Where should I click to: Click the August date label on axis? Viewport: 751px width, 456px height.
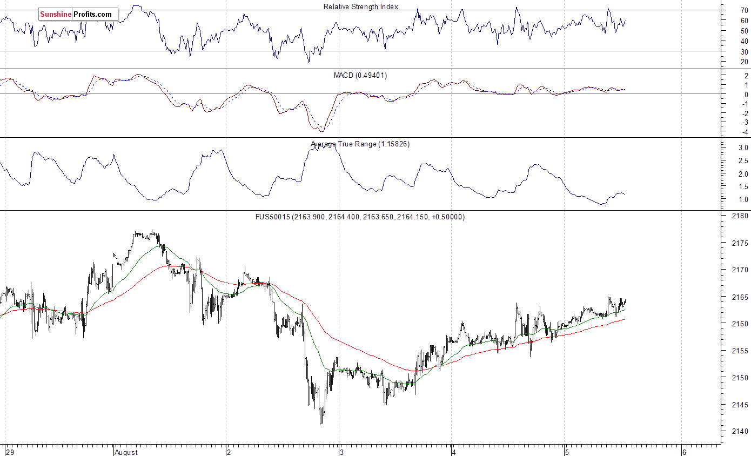[126, 452]
